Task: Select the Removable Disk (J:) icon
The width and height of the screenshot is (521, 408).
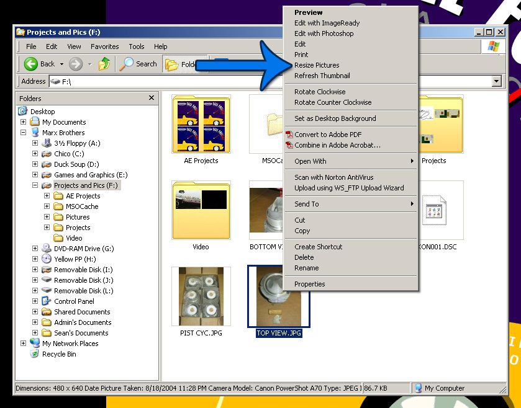Action: pos(47,280)
